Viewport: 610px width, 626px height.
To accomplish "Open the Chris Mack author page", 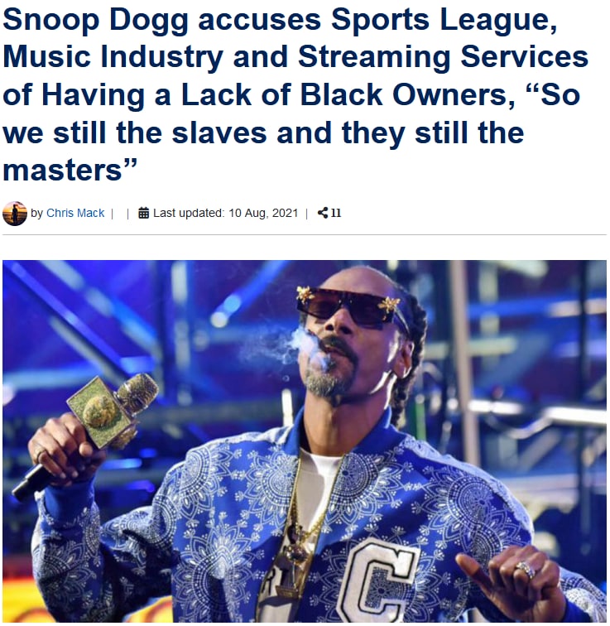I will (x=75, y=213).
